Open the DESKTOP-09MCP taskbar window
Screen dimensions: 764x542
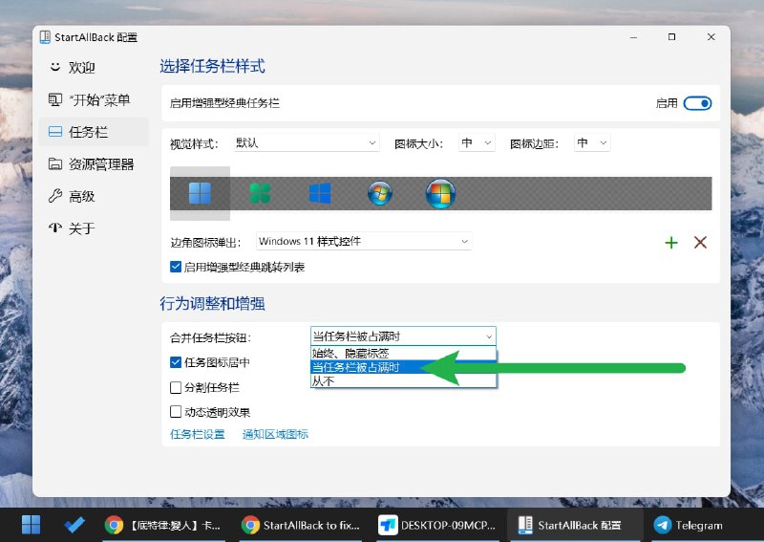[439, 526]
